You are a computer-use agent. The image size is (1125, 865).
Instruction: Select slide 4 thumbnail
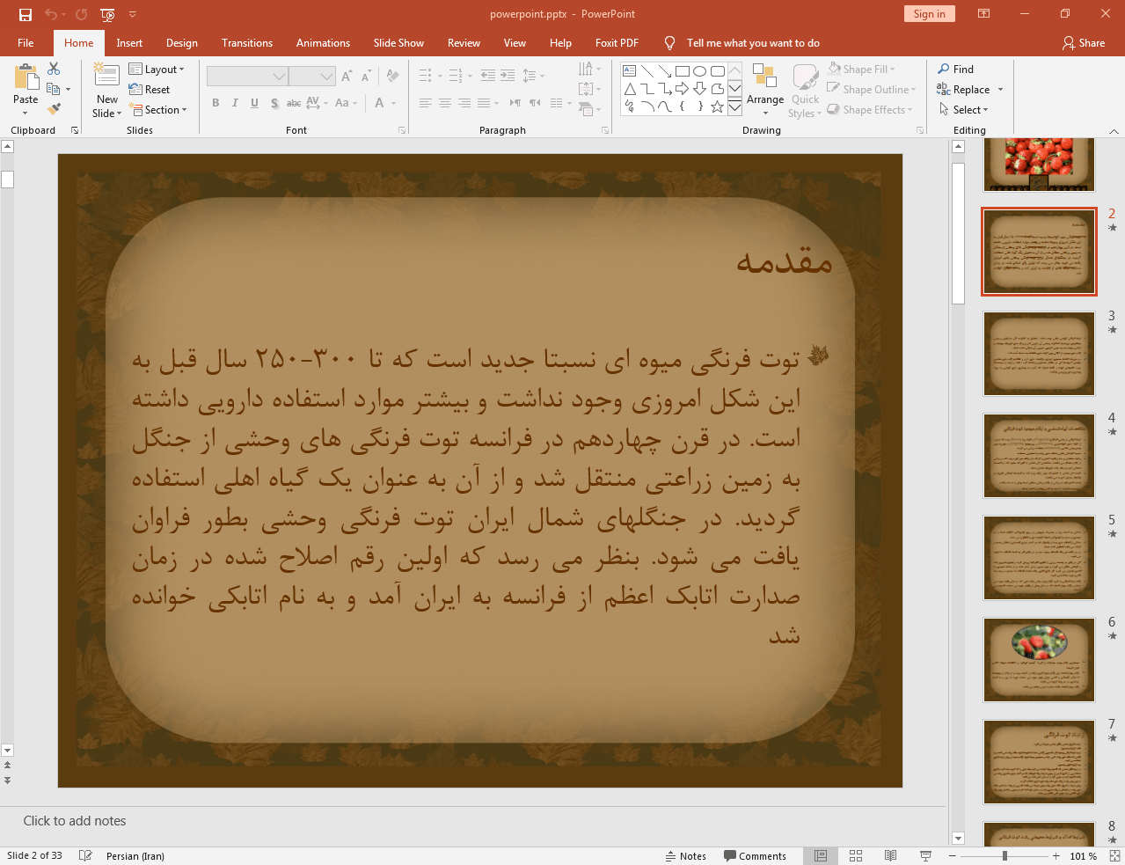(x=1039, y=456)
